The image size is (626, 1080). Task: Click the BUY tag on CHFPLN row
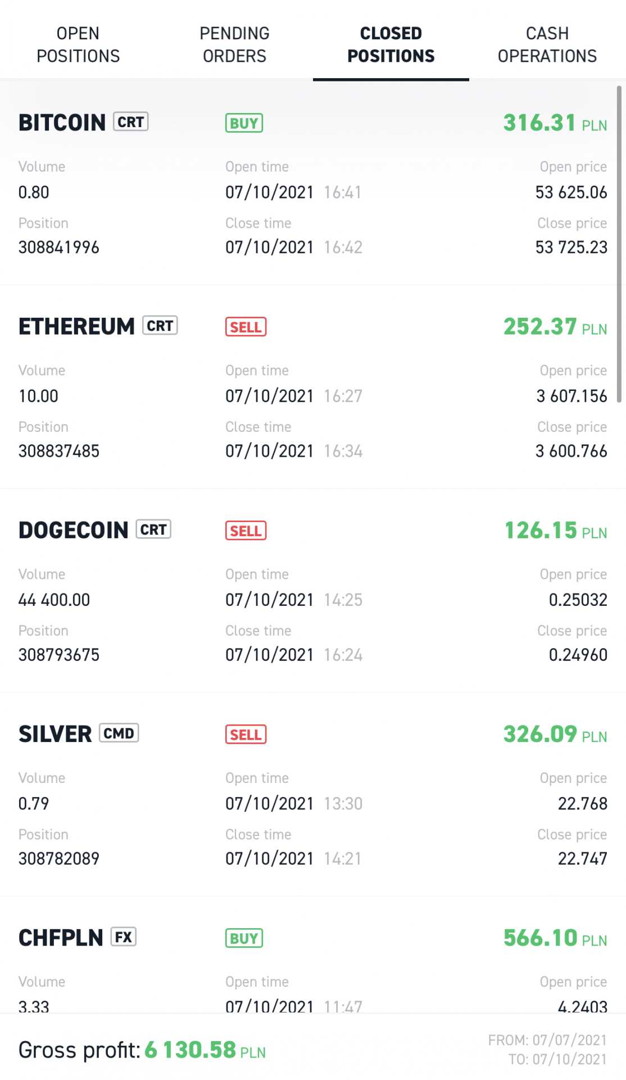pyautogui.click(x=244, y=938)
